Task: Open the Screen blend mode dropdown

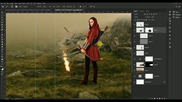Action: coord(139,17)
